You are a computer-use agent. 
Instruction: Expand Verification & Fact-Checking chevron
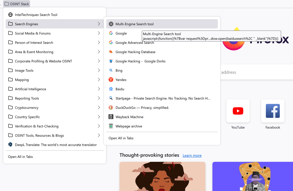(99, 126)
